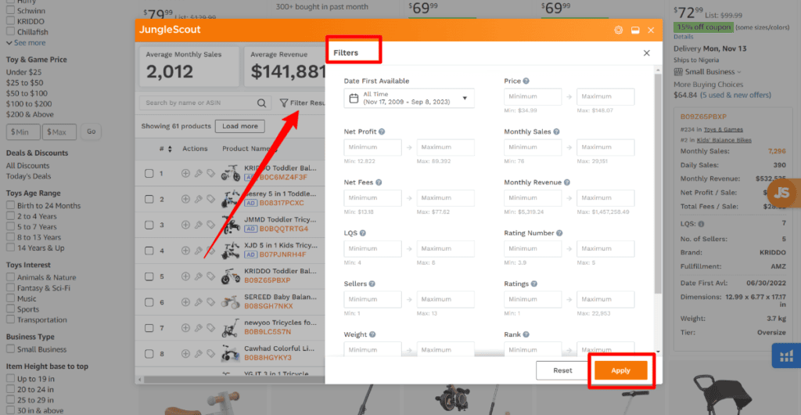801x415 pixels.
Task: Expand See more brands list
Action: [x=26, y=43]
